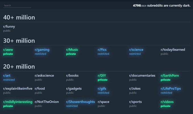193x114 pixels.
Task: Open the r/sports subreddit link
Action: (x=135, y=102)
